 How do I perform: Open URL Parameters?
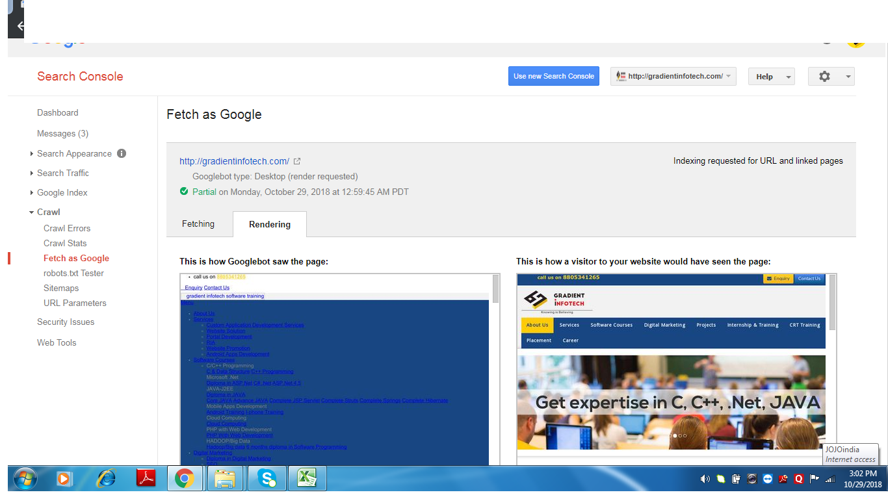coord(75,303)
